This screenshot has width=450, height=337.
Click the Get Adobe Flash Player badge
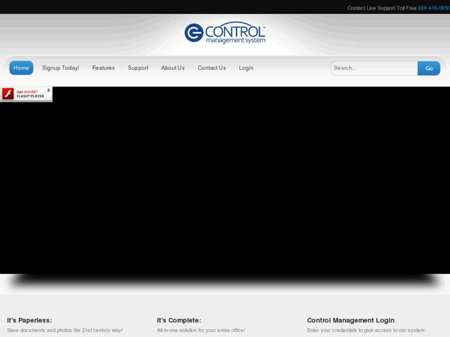26,94
